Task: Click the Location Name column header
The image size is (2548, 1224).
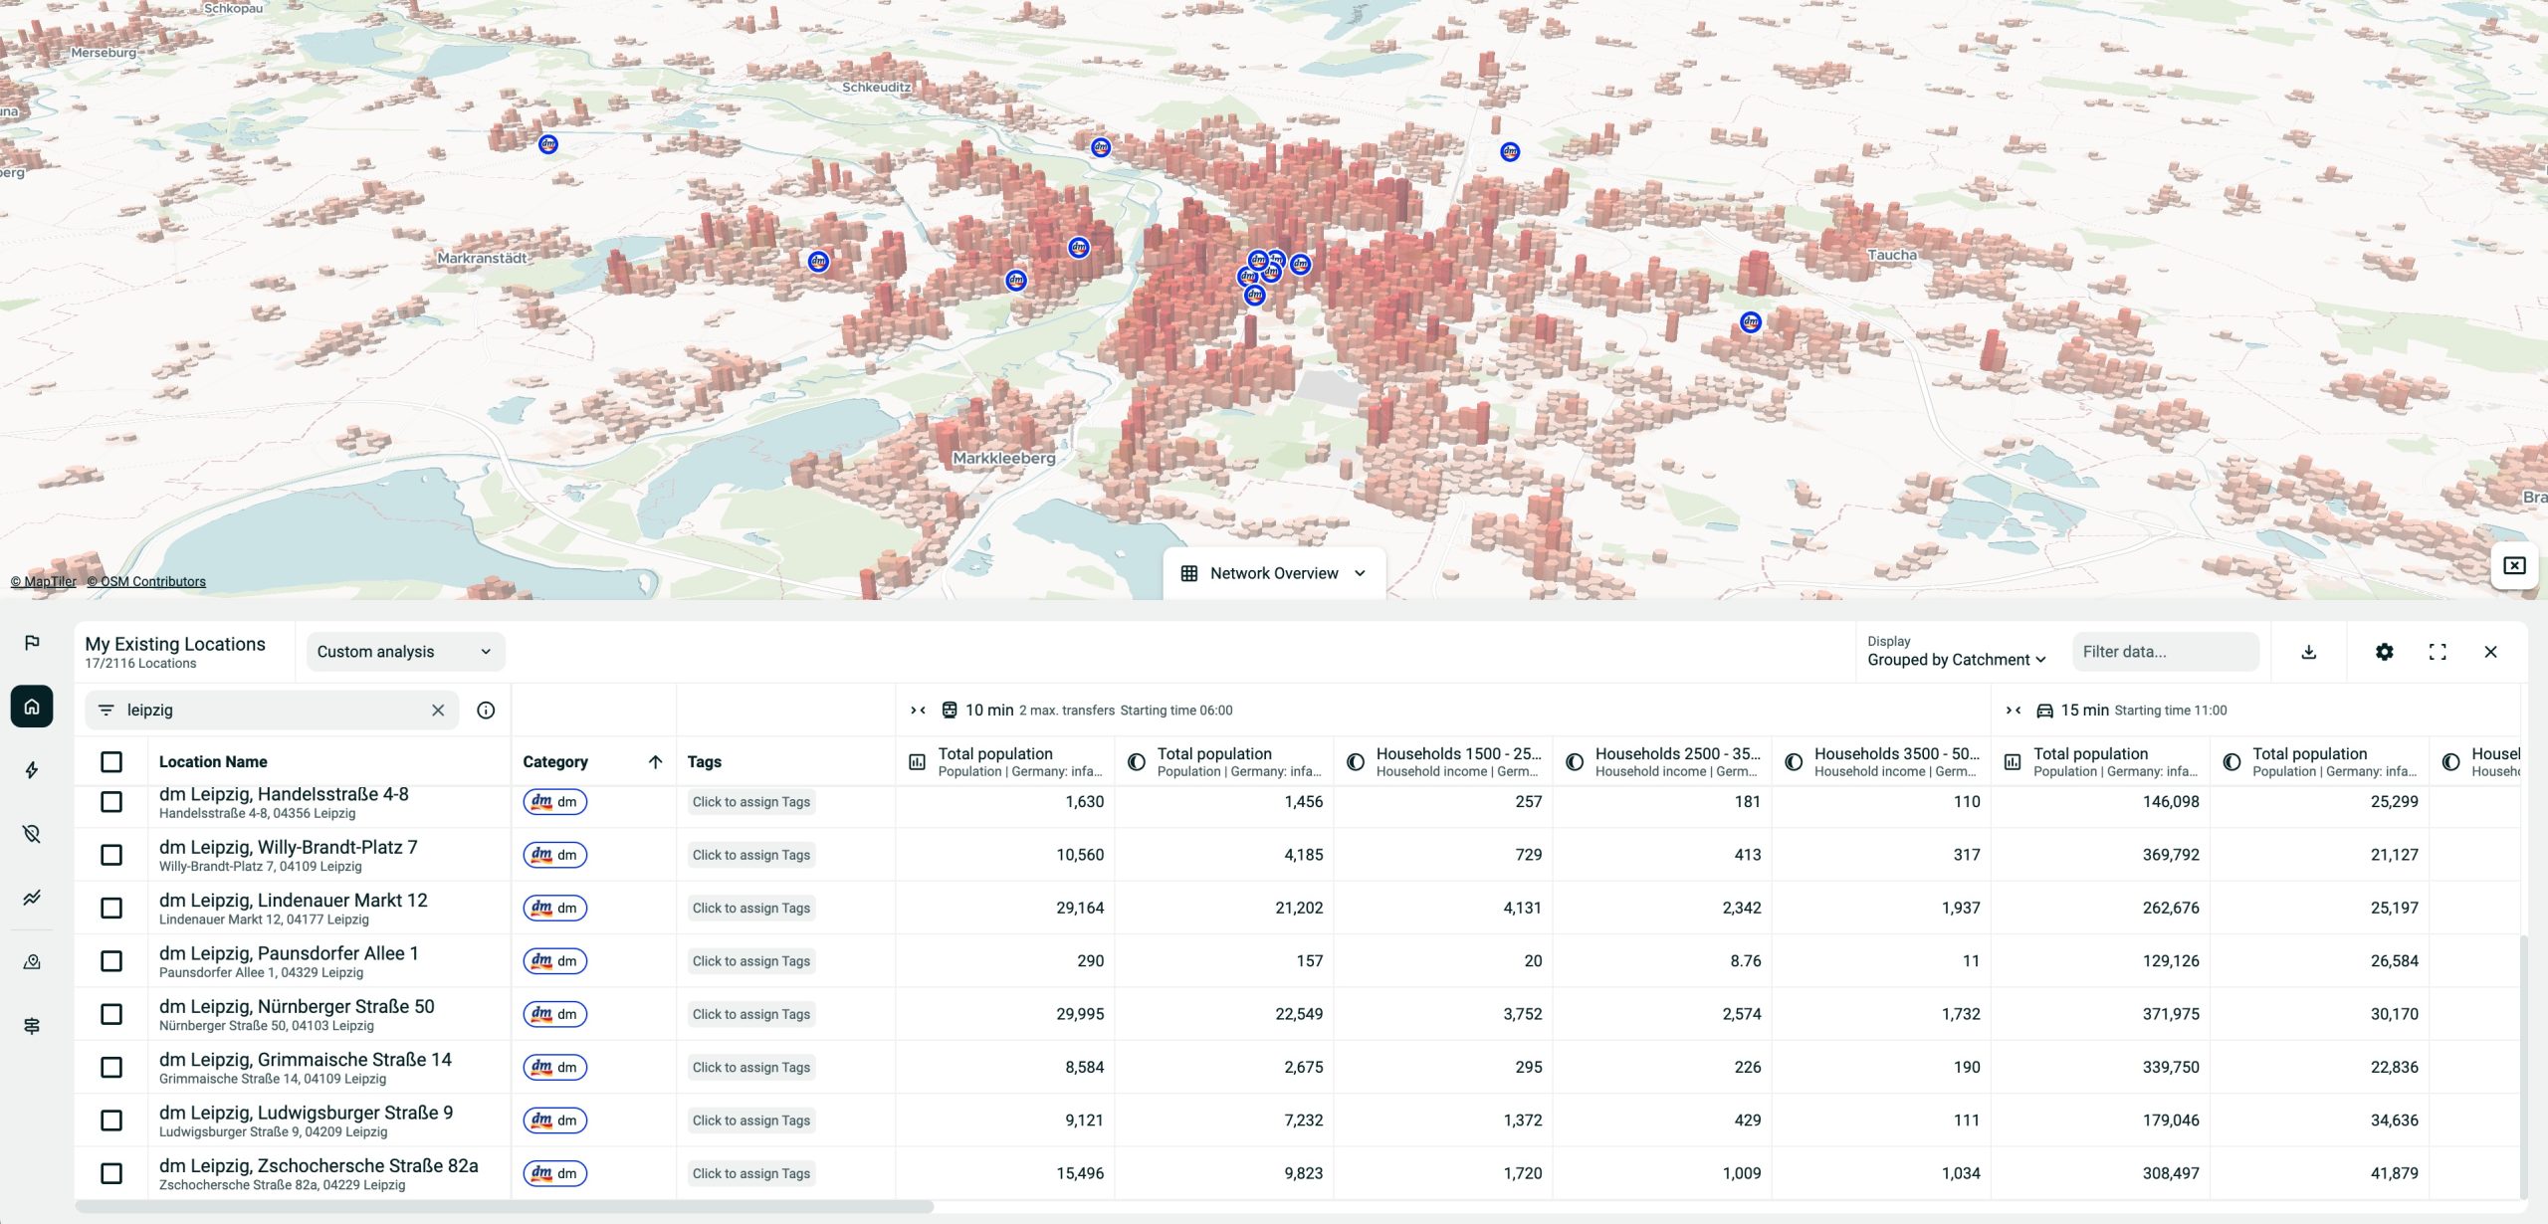Action: [213, 762]
